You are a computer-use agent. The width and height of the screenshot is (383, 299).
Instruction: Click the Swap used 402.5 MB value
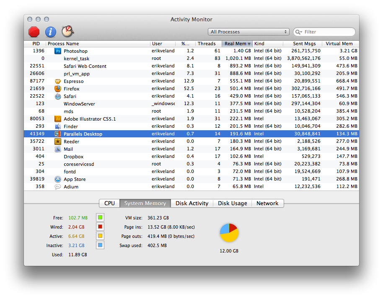[157, 245]
